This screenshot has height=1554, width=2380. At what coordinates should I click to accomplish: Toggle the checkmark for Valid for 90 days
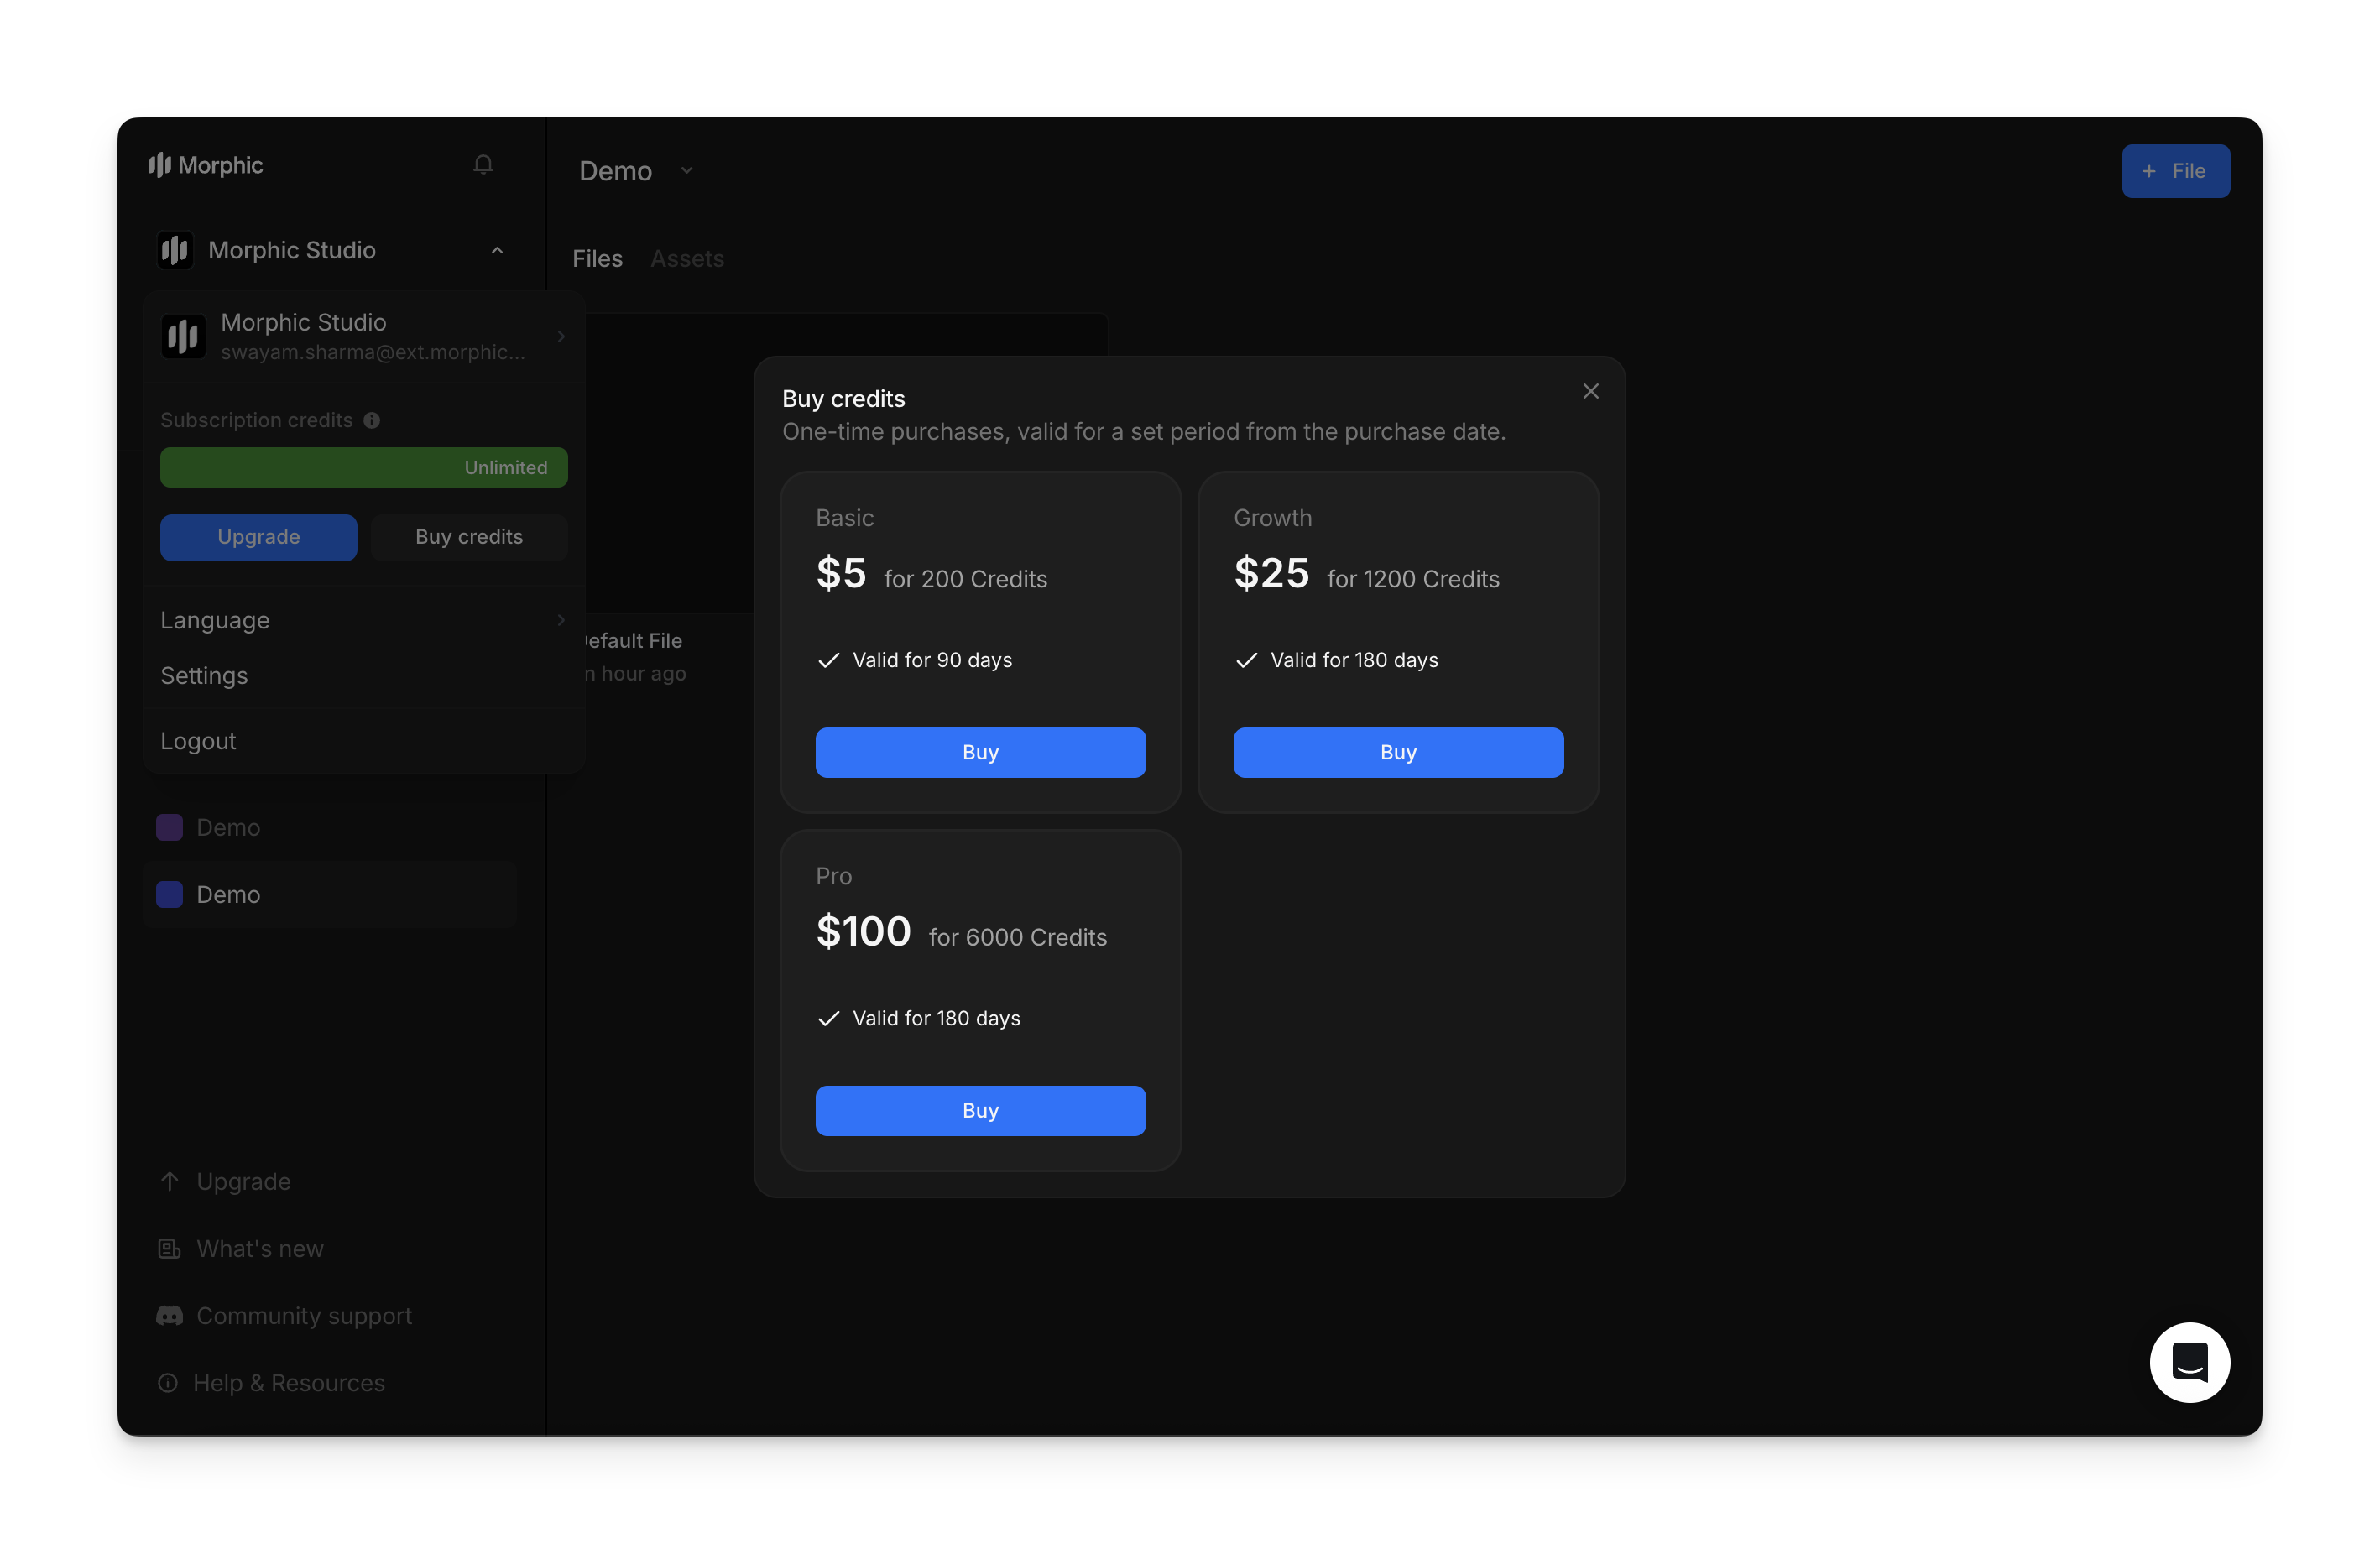828,660
